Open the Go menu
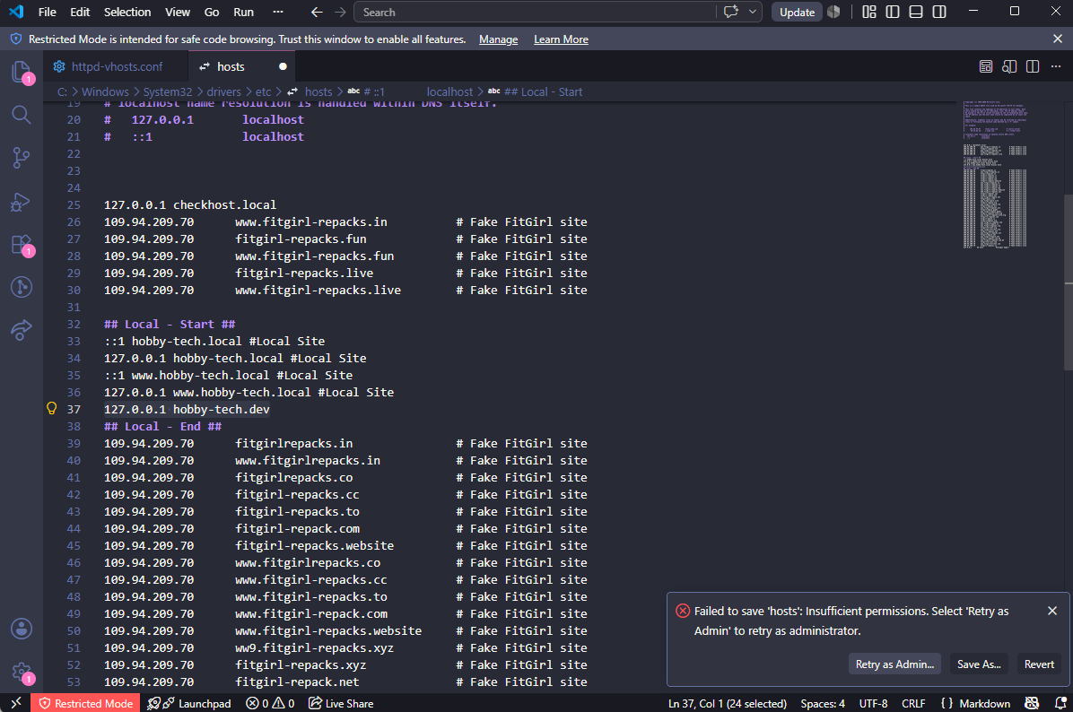Screen dimensions: 1073x712 click(212, 12)
